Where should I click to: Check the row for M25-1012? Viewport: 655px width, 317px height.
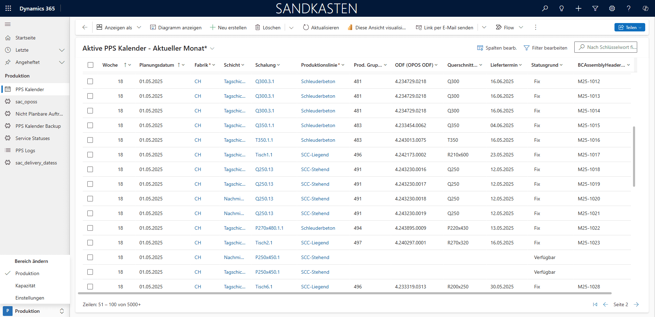pyautogui.click(x=90, y=81)
